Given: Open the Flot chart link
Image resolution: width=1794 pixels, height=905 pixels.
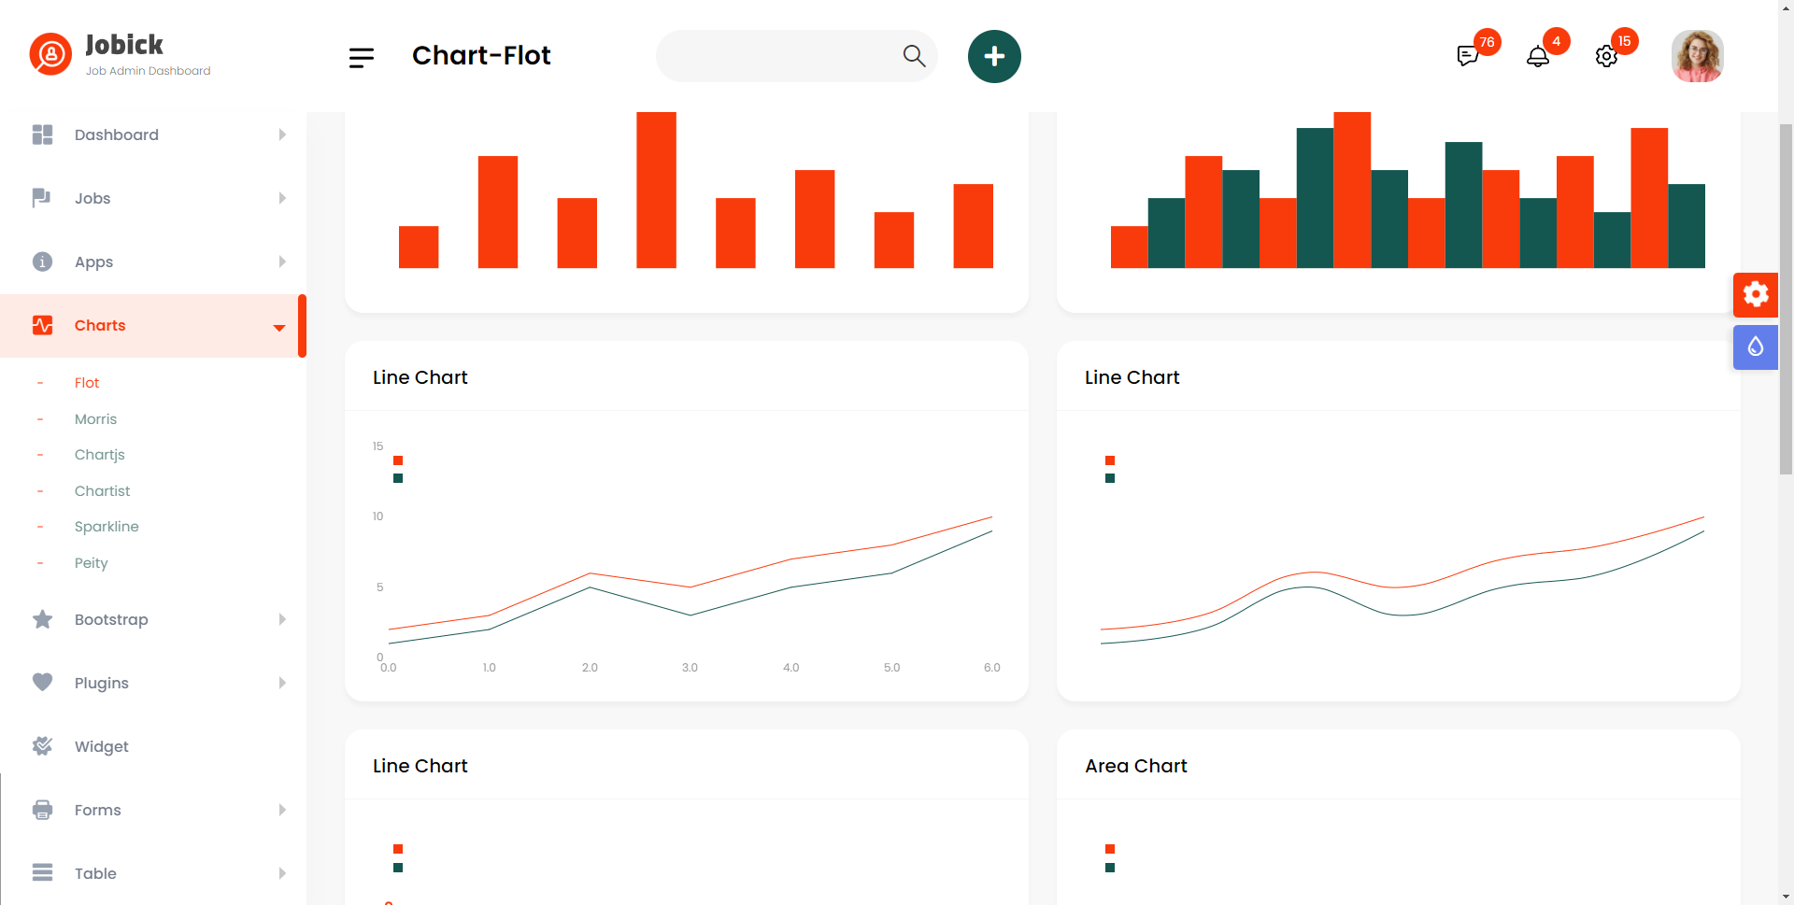Looking at the screenshot, I should [x=87, y=383].
